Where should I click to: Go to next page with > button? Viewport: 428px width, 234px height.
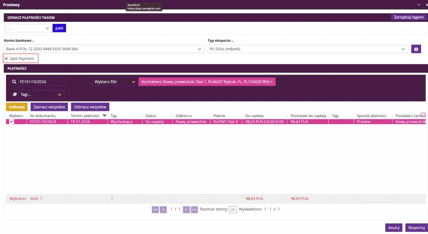186,209
